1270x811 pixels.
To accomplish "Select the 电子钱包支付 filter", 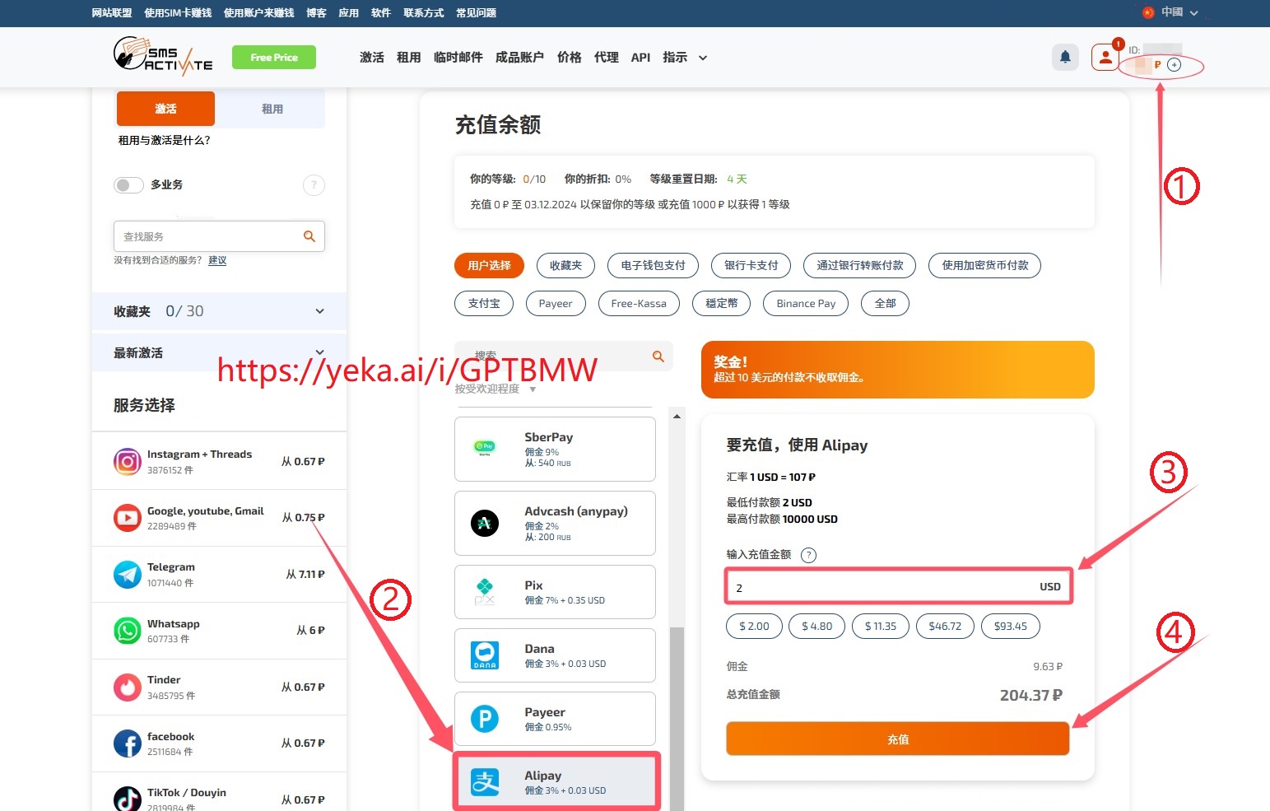I will pos(653,265).
